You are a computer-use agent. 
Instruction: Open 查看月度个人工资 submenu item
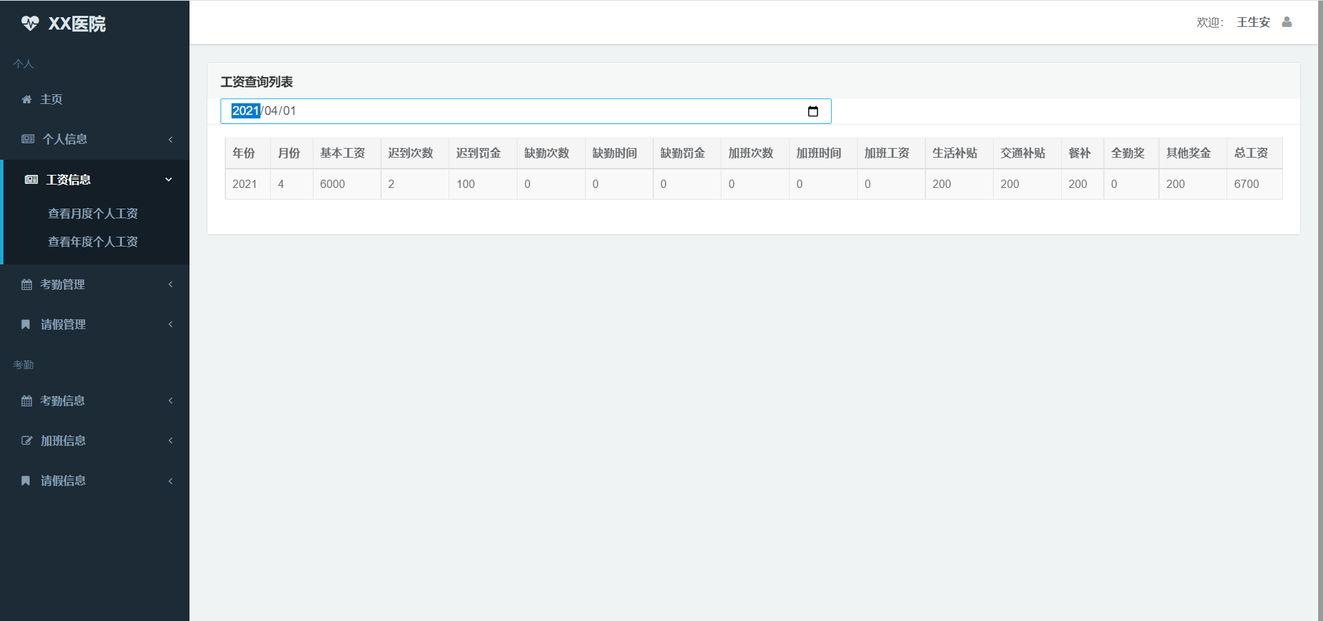click(93, 213)
